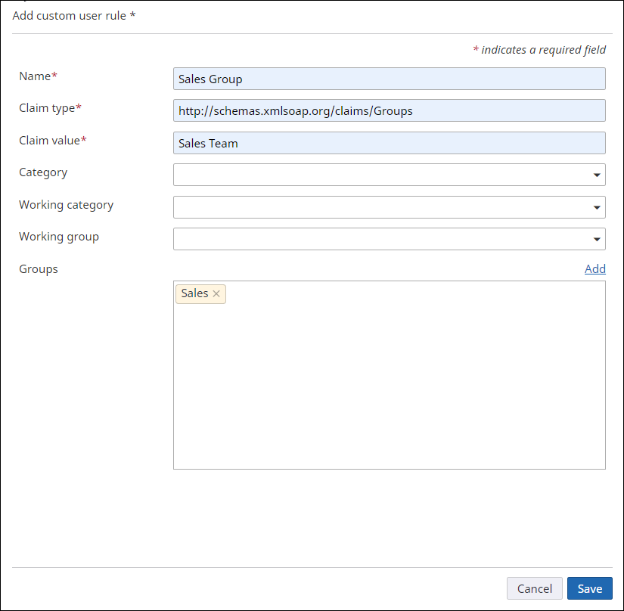Screen dimensions: 624x611
Task: Click the Add link next to Groups
Action: click(595, 268)
